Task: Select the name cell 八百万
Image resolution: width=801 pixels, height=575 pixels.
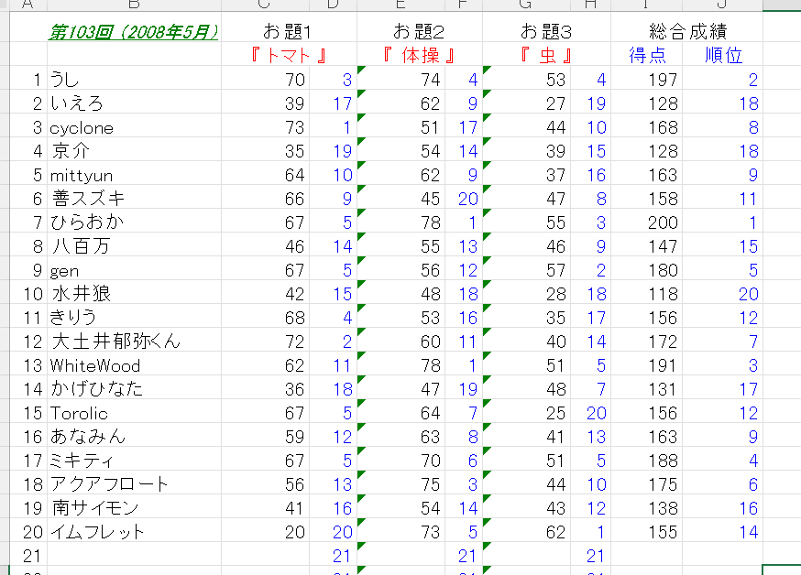Action: click(x=134, y=246)
